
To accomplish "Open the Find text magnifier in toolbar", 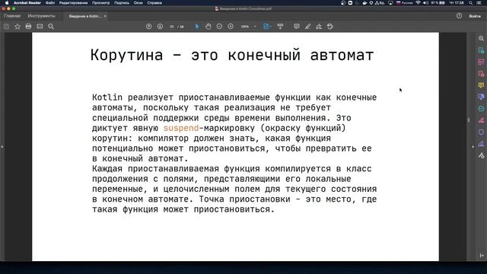I will click(51, 27).
